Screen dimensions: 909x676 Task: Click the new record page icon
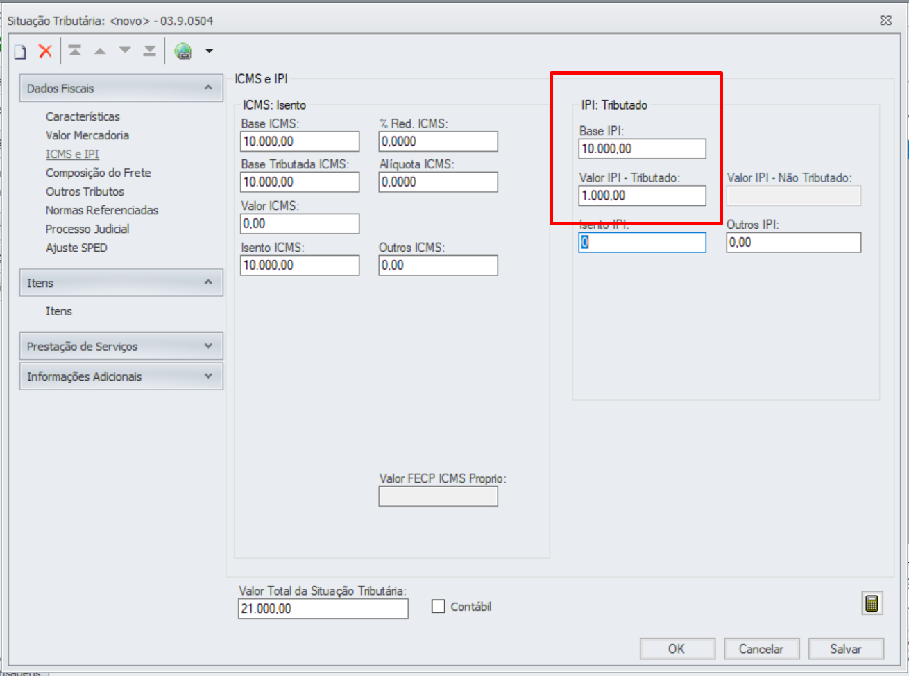pos(21,51)
